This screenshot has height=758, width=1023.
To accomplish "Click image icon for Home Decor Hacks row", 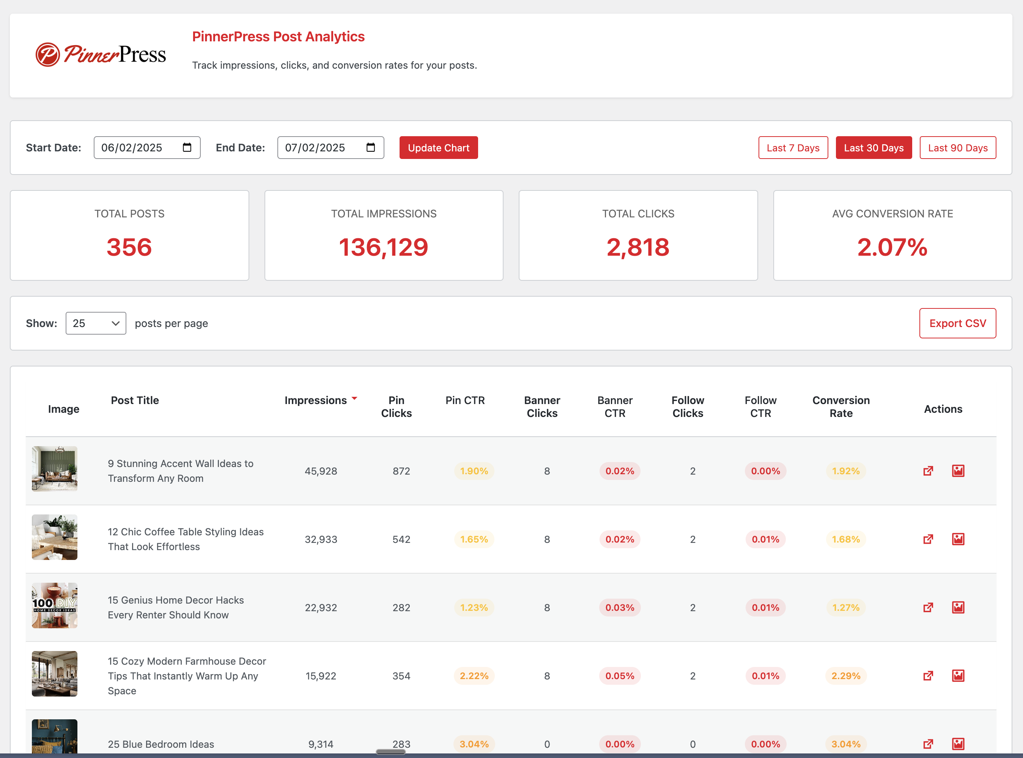I will (958, 607).
